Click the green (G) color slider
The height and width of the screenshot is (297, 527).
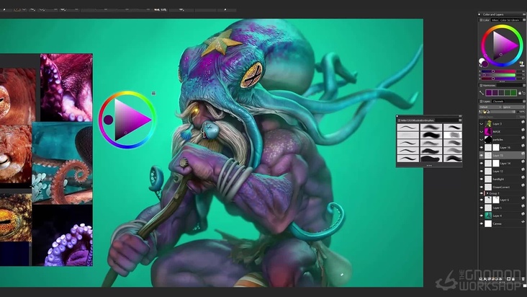click(498, 75)
